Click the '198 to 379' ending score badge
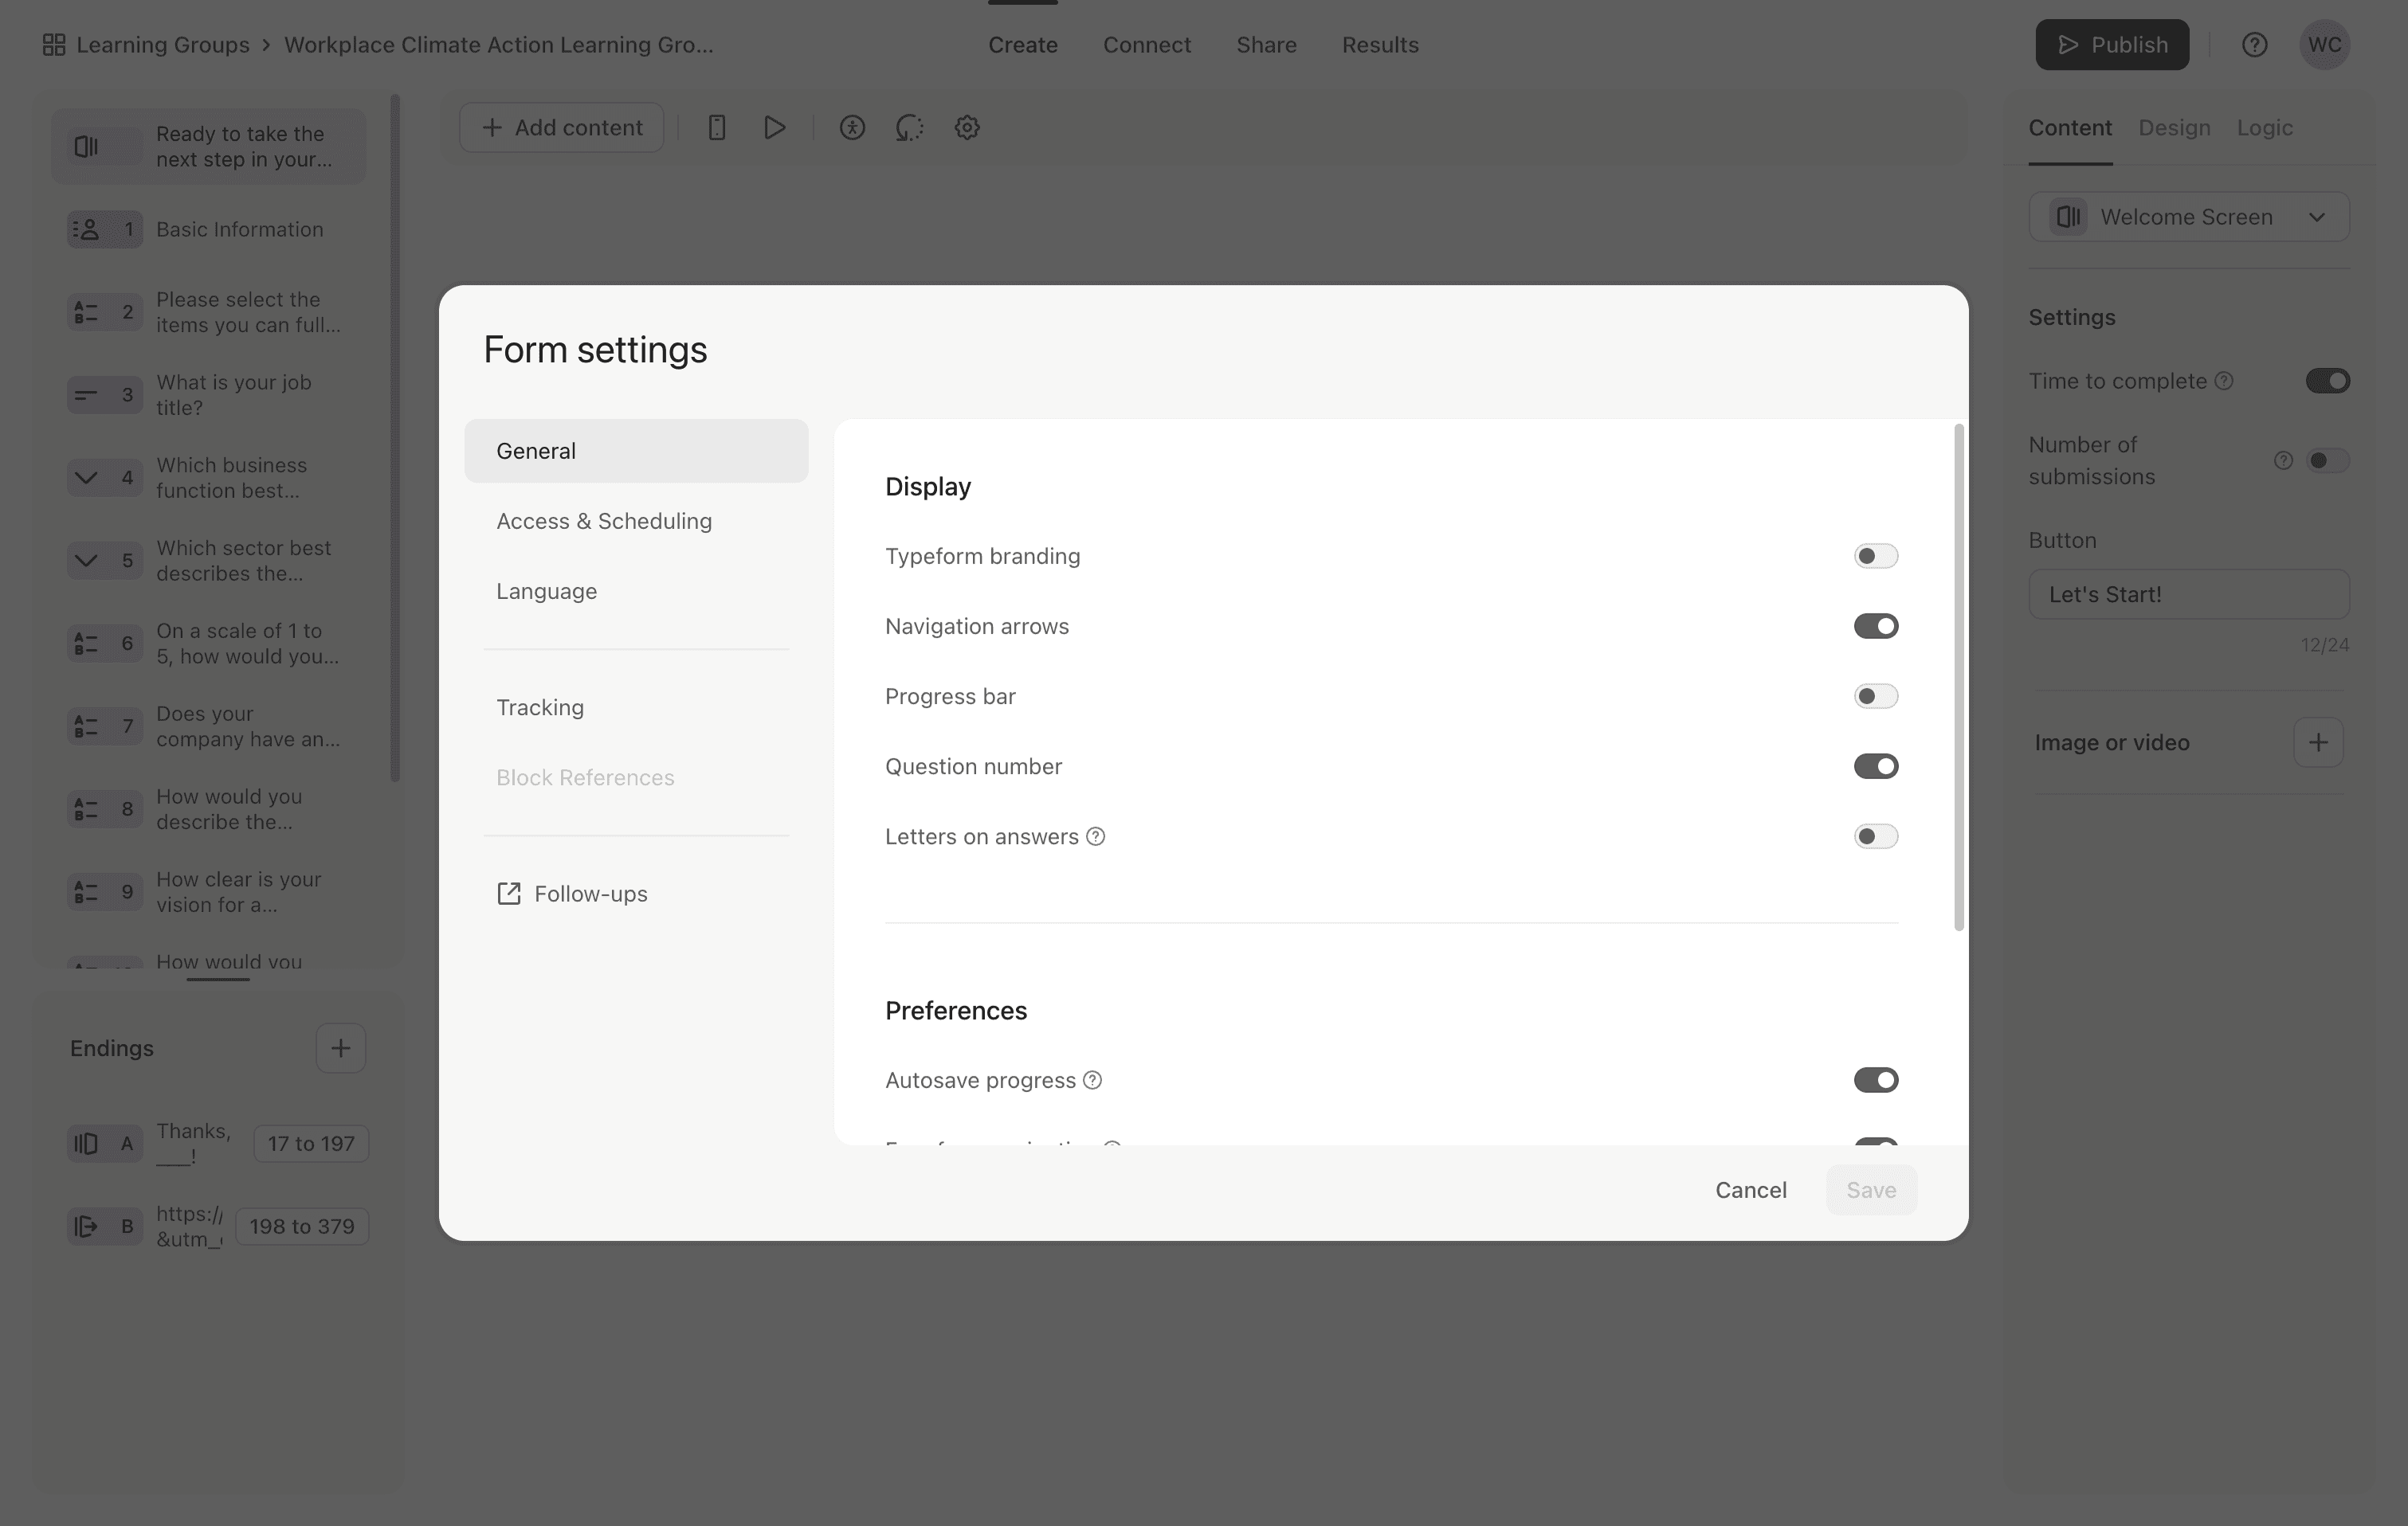The width and height of the screenshot is (2408, 1526). (302, 1227)
